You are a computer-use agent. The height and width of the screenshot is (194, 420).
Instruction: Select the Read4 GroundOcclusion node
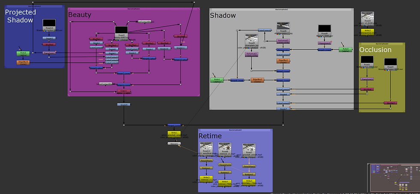[x=390, y=63]
